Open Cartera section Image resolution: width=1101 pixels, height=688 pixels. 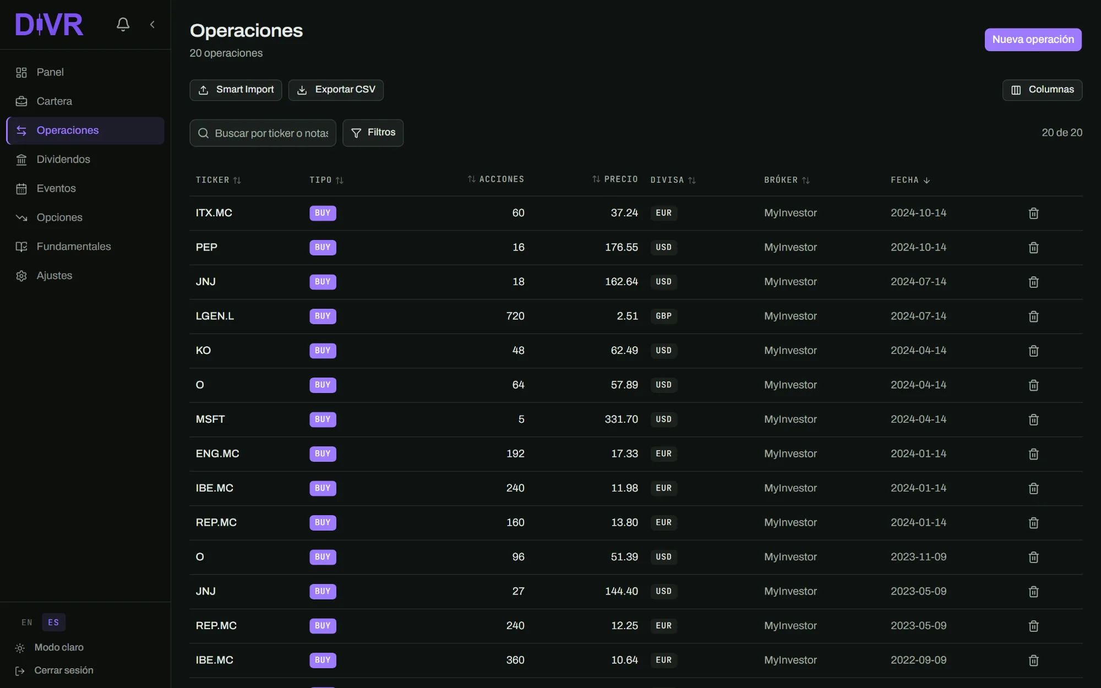(x=85, y=101)
